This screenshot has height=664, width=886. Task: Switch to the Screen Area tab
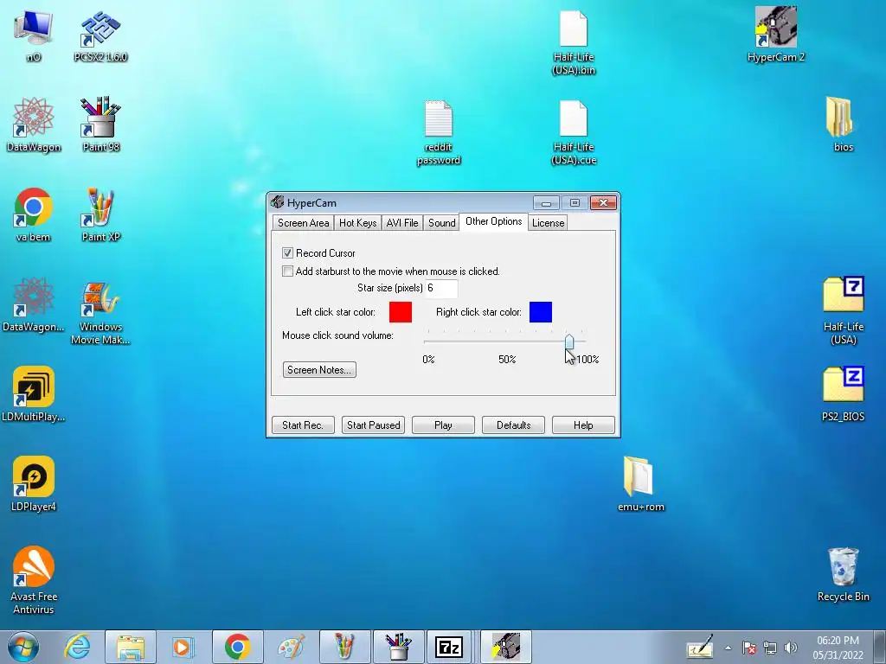pyautogui.click(x=303, y=222)
